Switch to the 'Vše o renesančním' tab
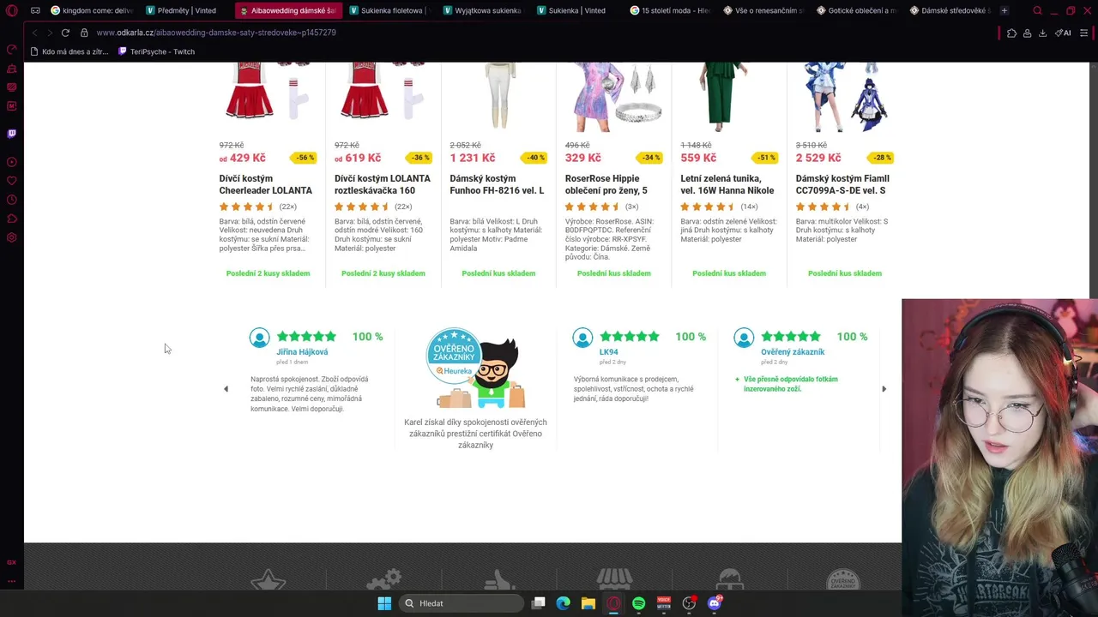This screenshot has height=617, width=1098. (763, 10)
